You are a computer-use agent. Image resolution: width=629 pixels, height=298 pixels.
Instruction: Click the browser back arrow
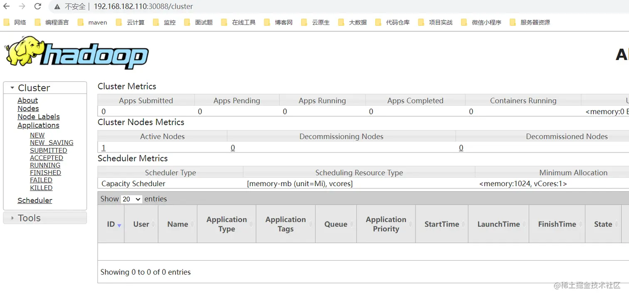click(x=7, y=6)
